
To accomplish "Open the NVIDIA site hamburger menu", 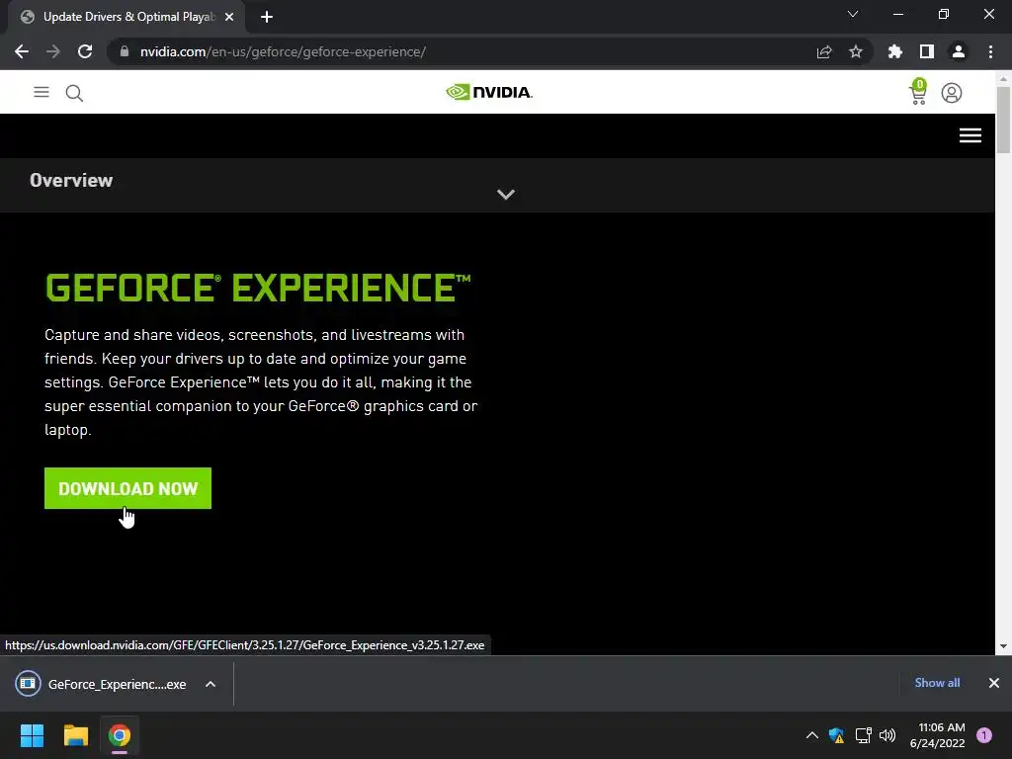I will click(x=42, y=92).
